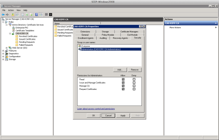Click the Revoked Certificates folder icon in the center list
The height and width of the screenshot is (140, 219).
[56, 27]
